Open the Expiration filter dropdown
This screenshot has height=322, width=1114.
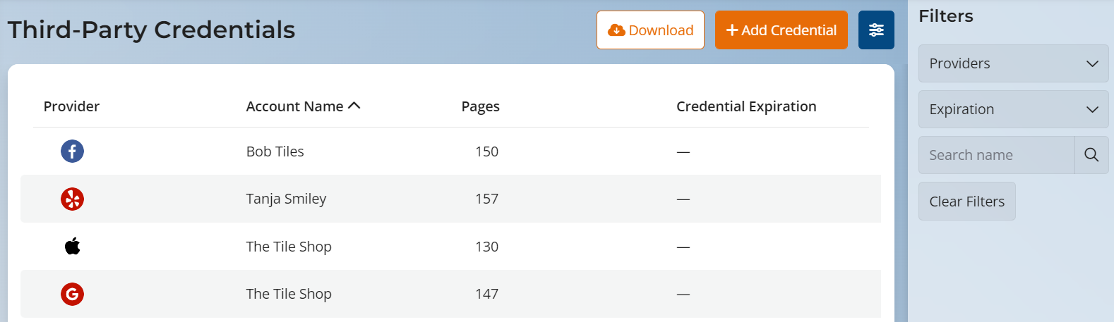click(x=1013, y=109)
